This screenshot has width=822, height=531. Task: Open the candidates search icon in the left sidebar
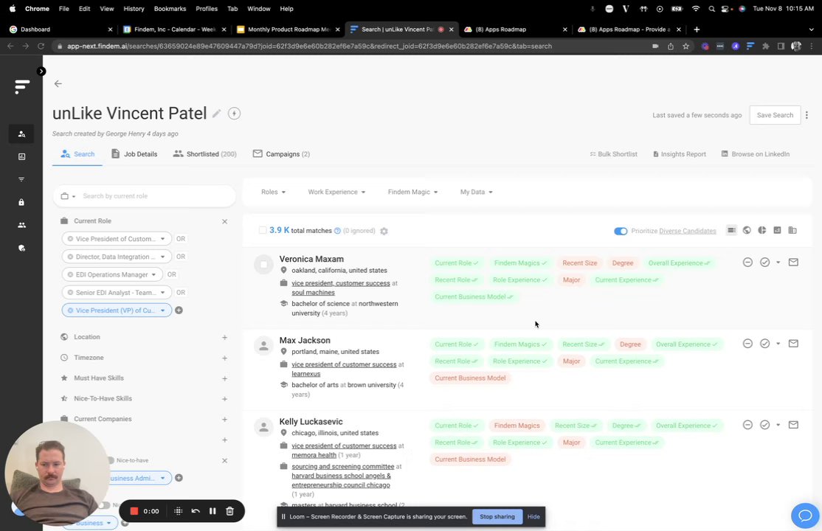21,134
